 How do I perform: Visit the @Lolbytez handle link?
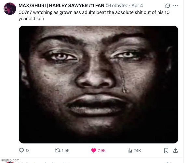point(117,6)
